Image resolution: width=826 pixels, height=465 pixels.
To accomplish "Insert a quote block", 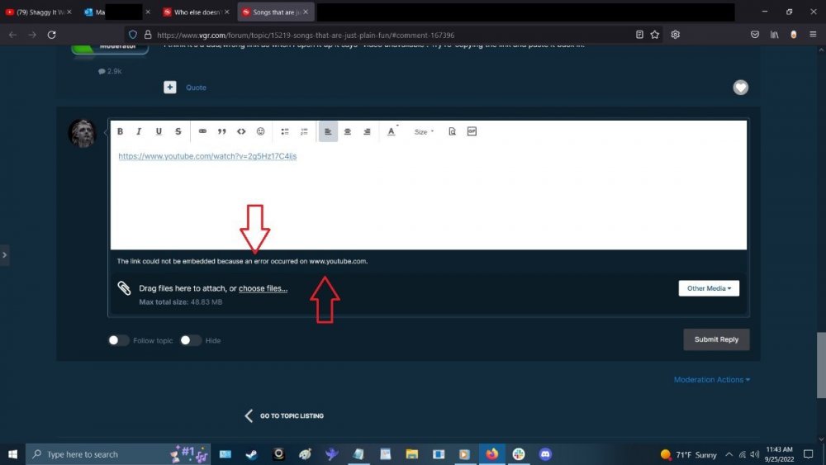I will [221, 131].
